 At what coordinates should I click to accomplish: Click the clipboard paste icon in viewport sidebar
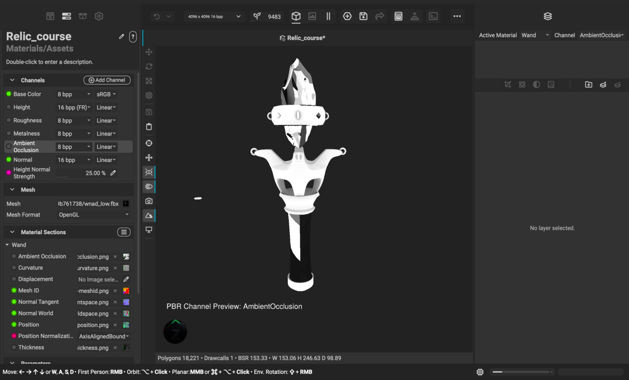coord(149,127)
